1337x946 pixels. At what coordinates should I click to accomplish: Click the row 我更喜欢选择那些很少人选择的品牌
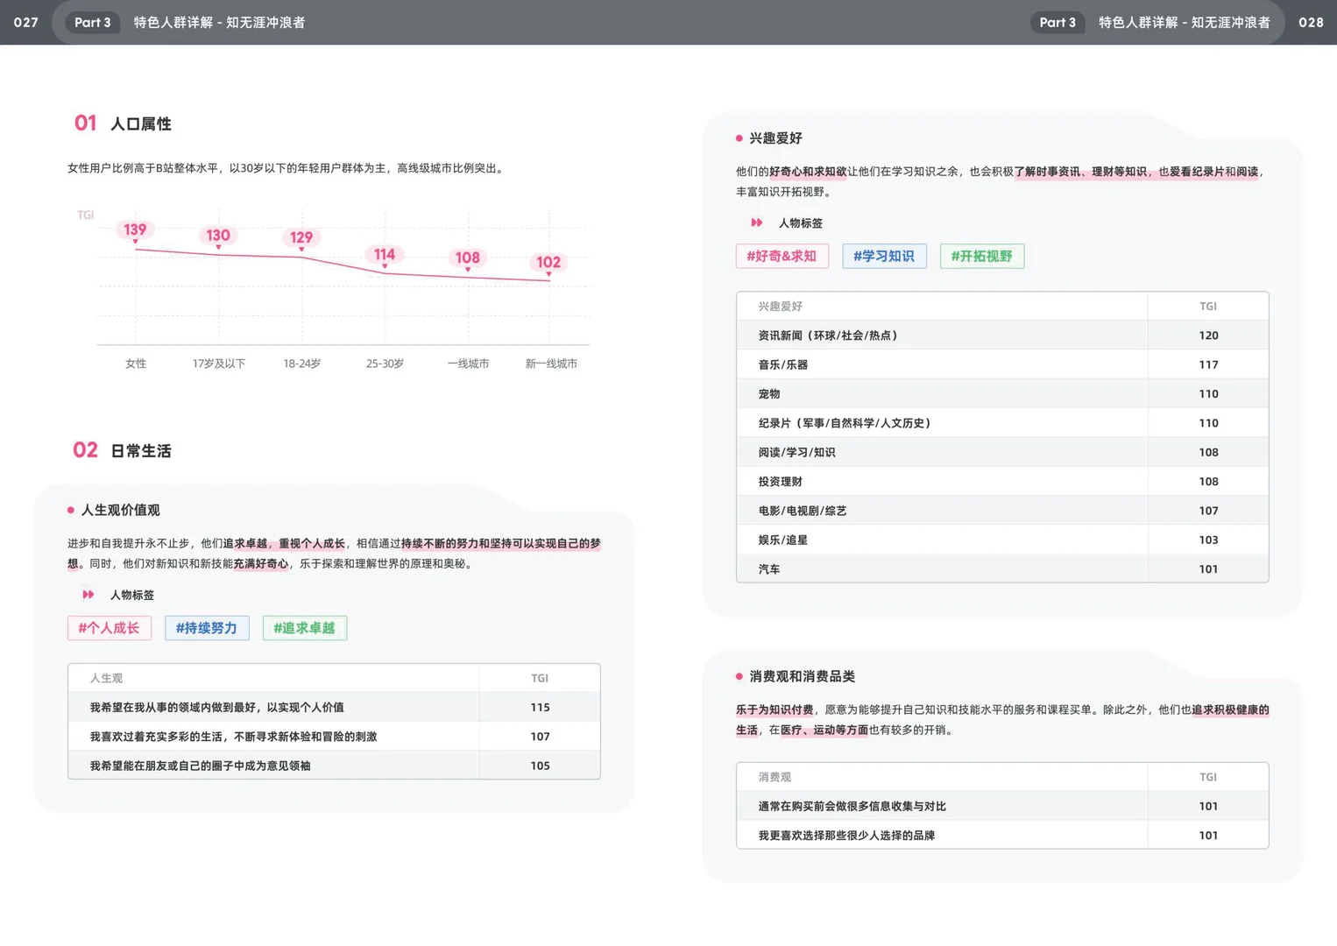(x=1002, y=836)
